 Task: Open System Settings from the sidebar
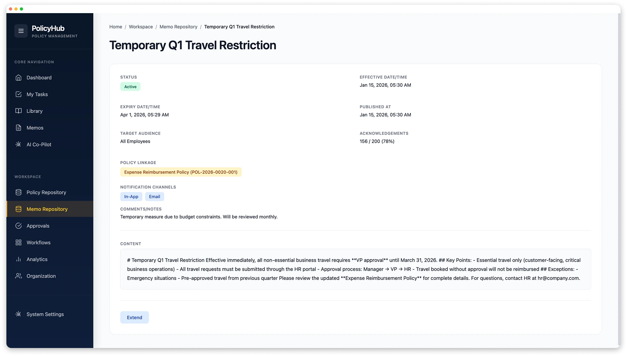tap(45, 314)
